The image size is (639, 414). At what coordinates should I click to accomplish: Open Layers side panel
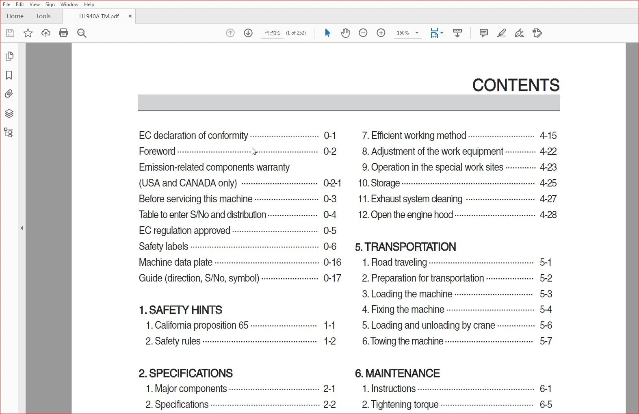9,113
